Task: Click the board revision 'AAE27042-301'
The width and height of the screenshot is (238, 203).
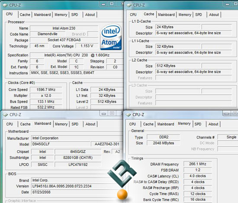Action: 107,144
